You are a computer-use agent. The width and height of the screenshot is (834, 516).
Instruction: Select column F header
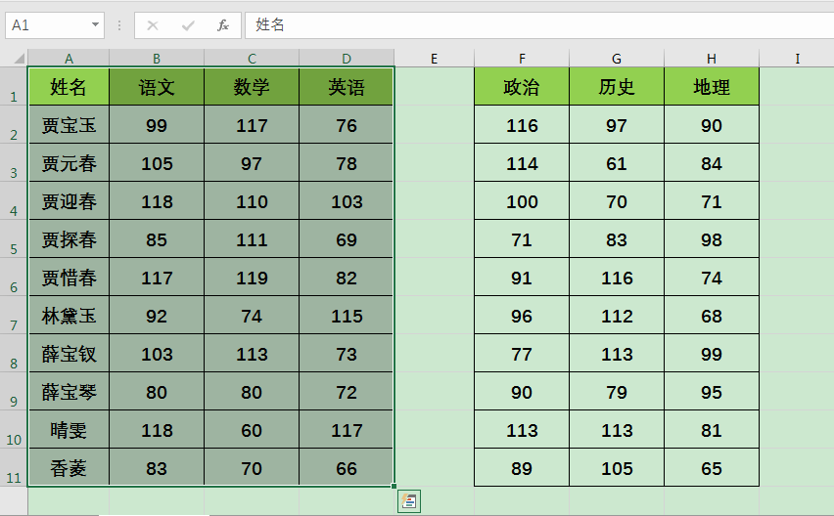click(522, 59)
